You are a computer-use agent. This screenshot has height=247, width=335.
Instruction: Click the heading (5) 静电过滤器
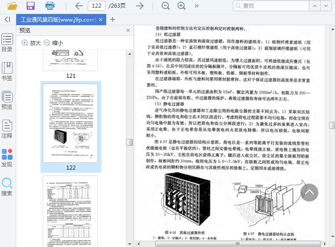point(169,104)
